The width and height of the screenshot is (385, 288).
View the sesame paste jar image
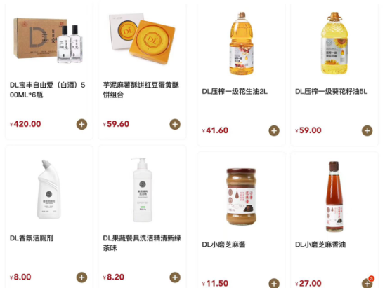(242, 197)
